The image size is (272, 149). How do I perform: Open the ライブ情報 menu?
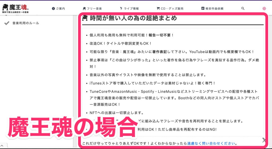pyautogui.click(x=129, y=9)
